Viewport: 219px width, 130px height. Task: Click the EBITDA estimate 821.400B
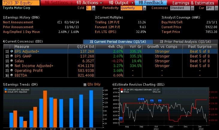[x=86, y=75]
